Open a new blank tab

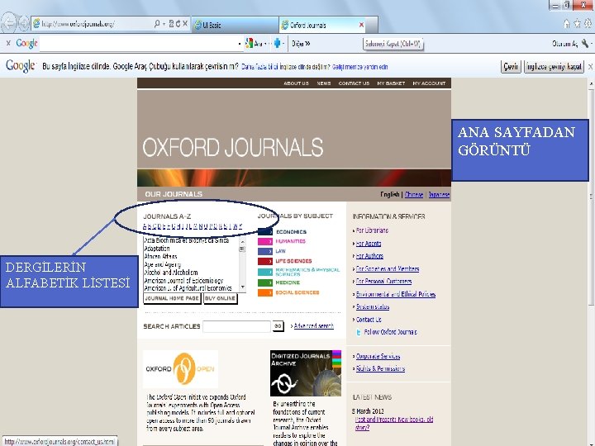[x=372, y=25]
